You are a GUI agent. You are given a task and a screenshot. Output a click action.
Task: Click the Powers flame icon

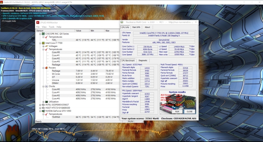point(46,68)
